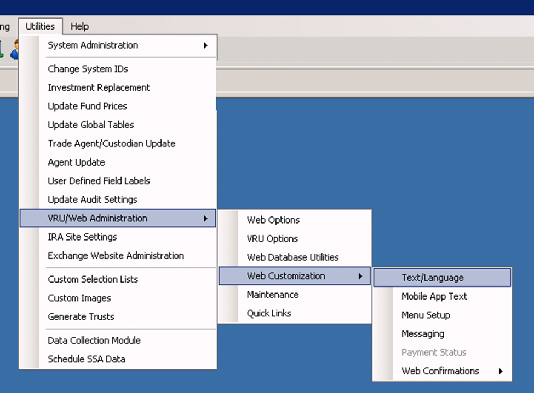Open the Help menu
534x393 pixels.
click(80, 26)
